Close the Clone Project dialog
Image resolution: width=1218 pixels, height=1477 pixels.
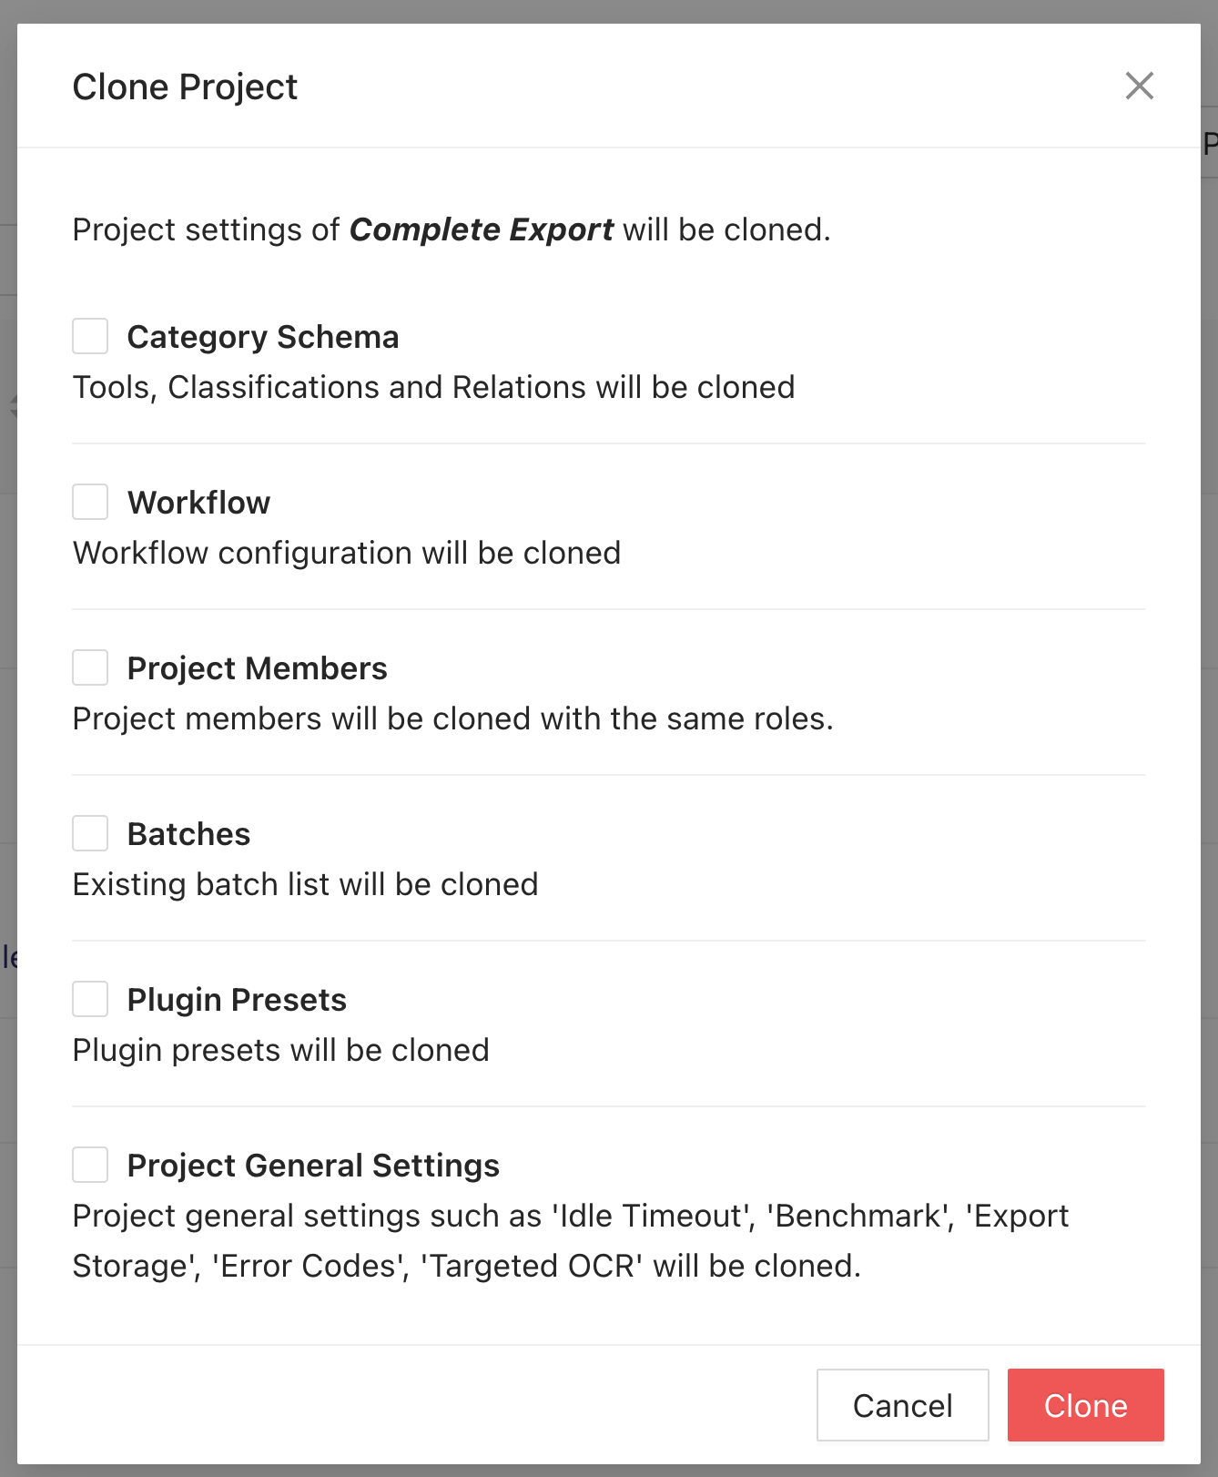(x=1139, y=87)
